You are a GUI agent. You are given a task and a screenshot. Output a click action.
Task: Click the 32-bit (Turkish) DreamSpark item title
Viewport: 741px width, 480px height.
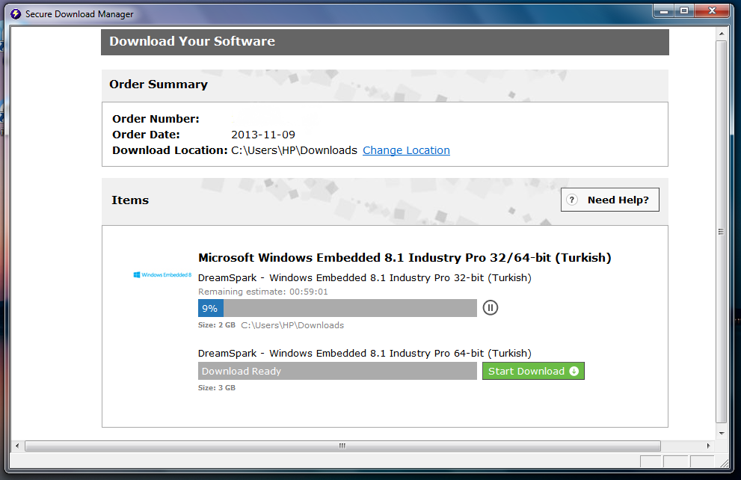coord(364,278)
